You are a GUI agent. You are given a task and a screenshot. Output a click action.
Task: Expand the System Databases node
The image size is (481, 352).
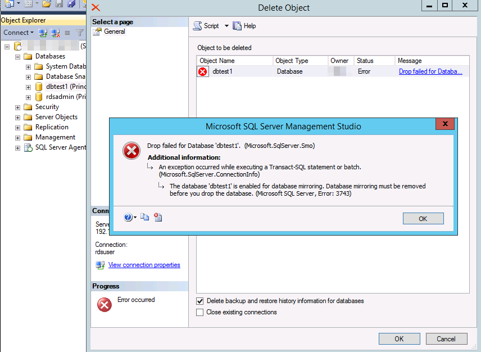28,67
